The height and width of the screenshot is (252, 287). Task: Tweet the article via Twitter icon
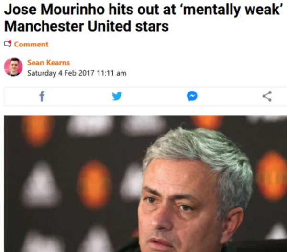pos(117,96)
